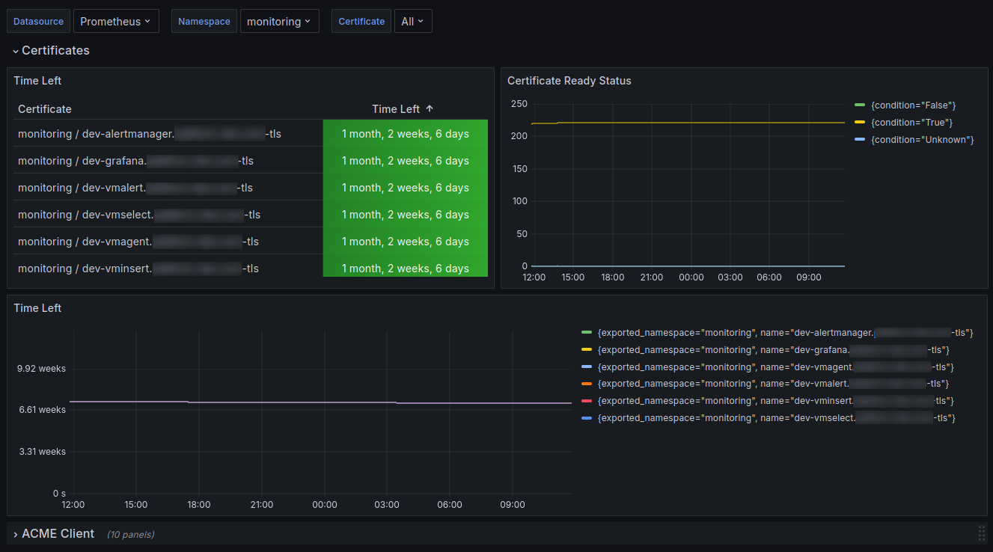Click the yellow dev-grafana legend color marker

(x=587, y=350)
